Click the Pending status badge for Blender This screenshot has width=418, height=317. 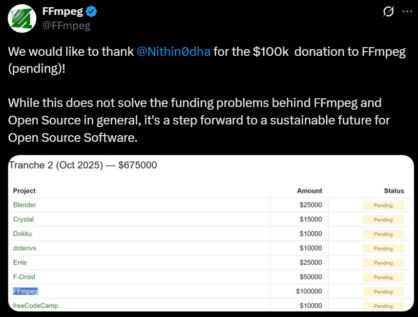pyautogui.click(x=383, y=205)
